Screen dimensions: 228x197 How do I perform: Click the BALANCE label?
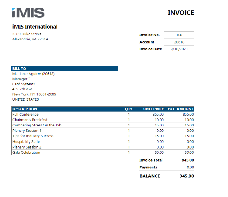(150, 176)
